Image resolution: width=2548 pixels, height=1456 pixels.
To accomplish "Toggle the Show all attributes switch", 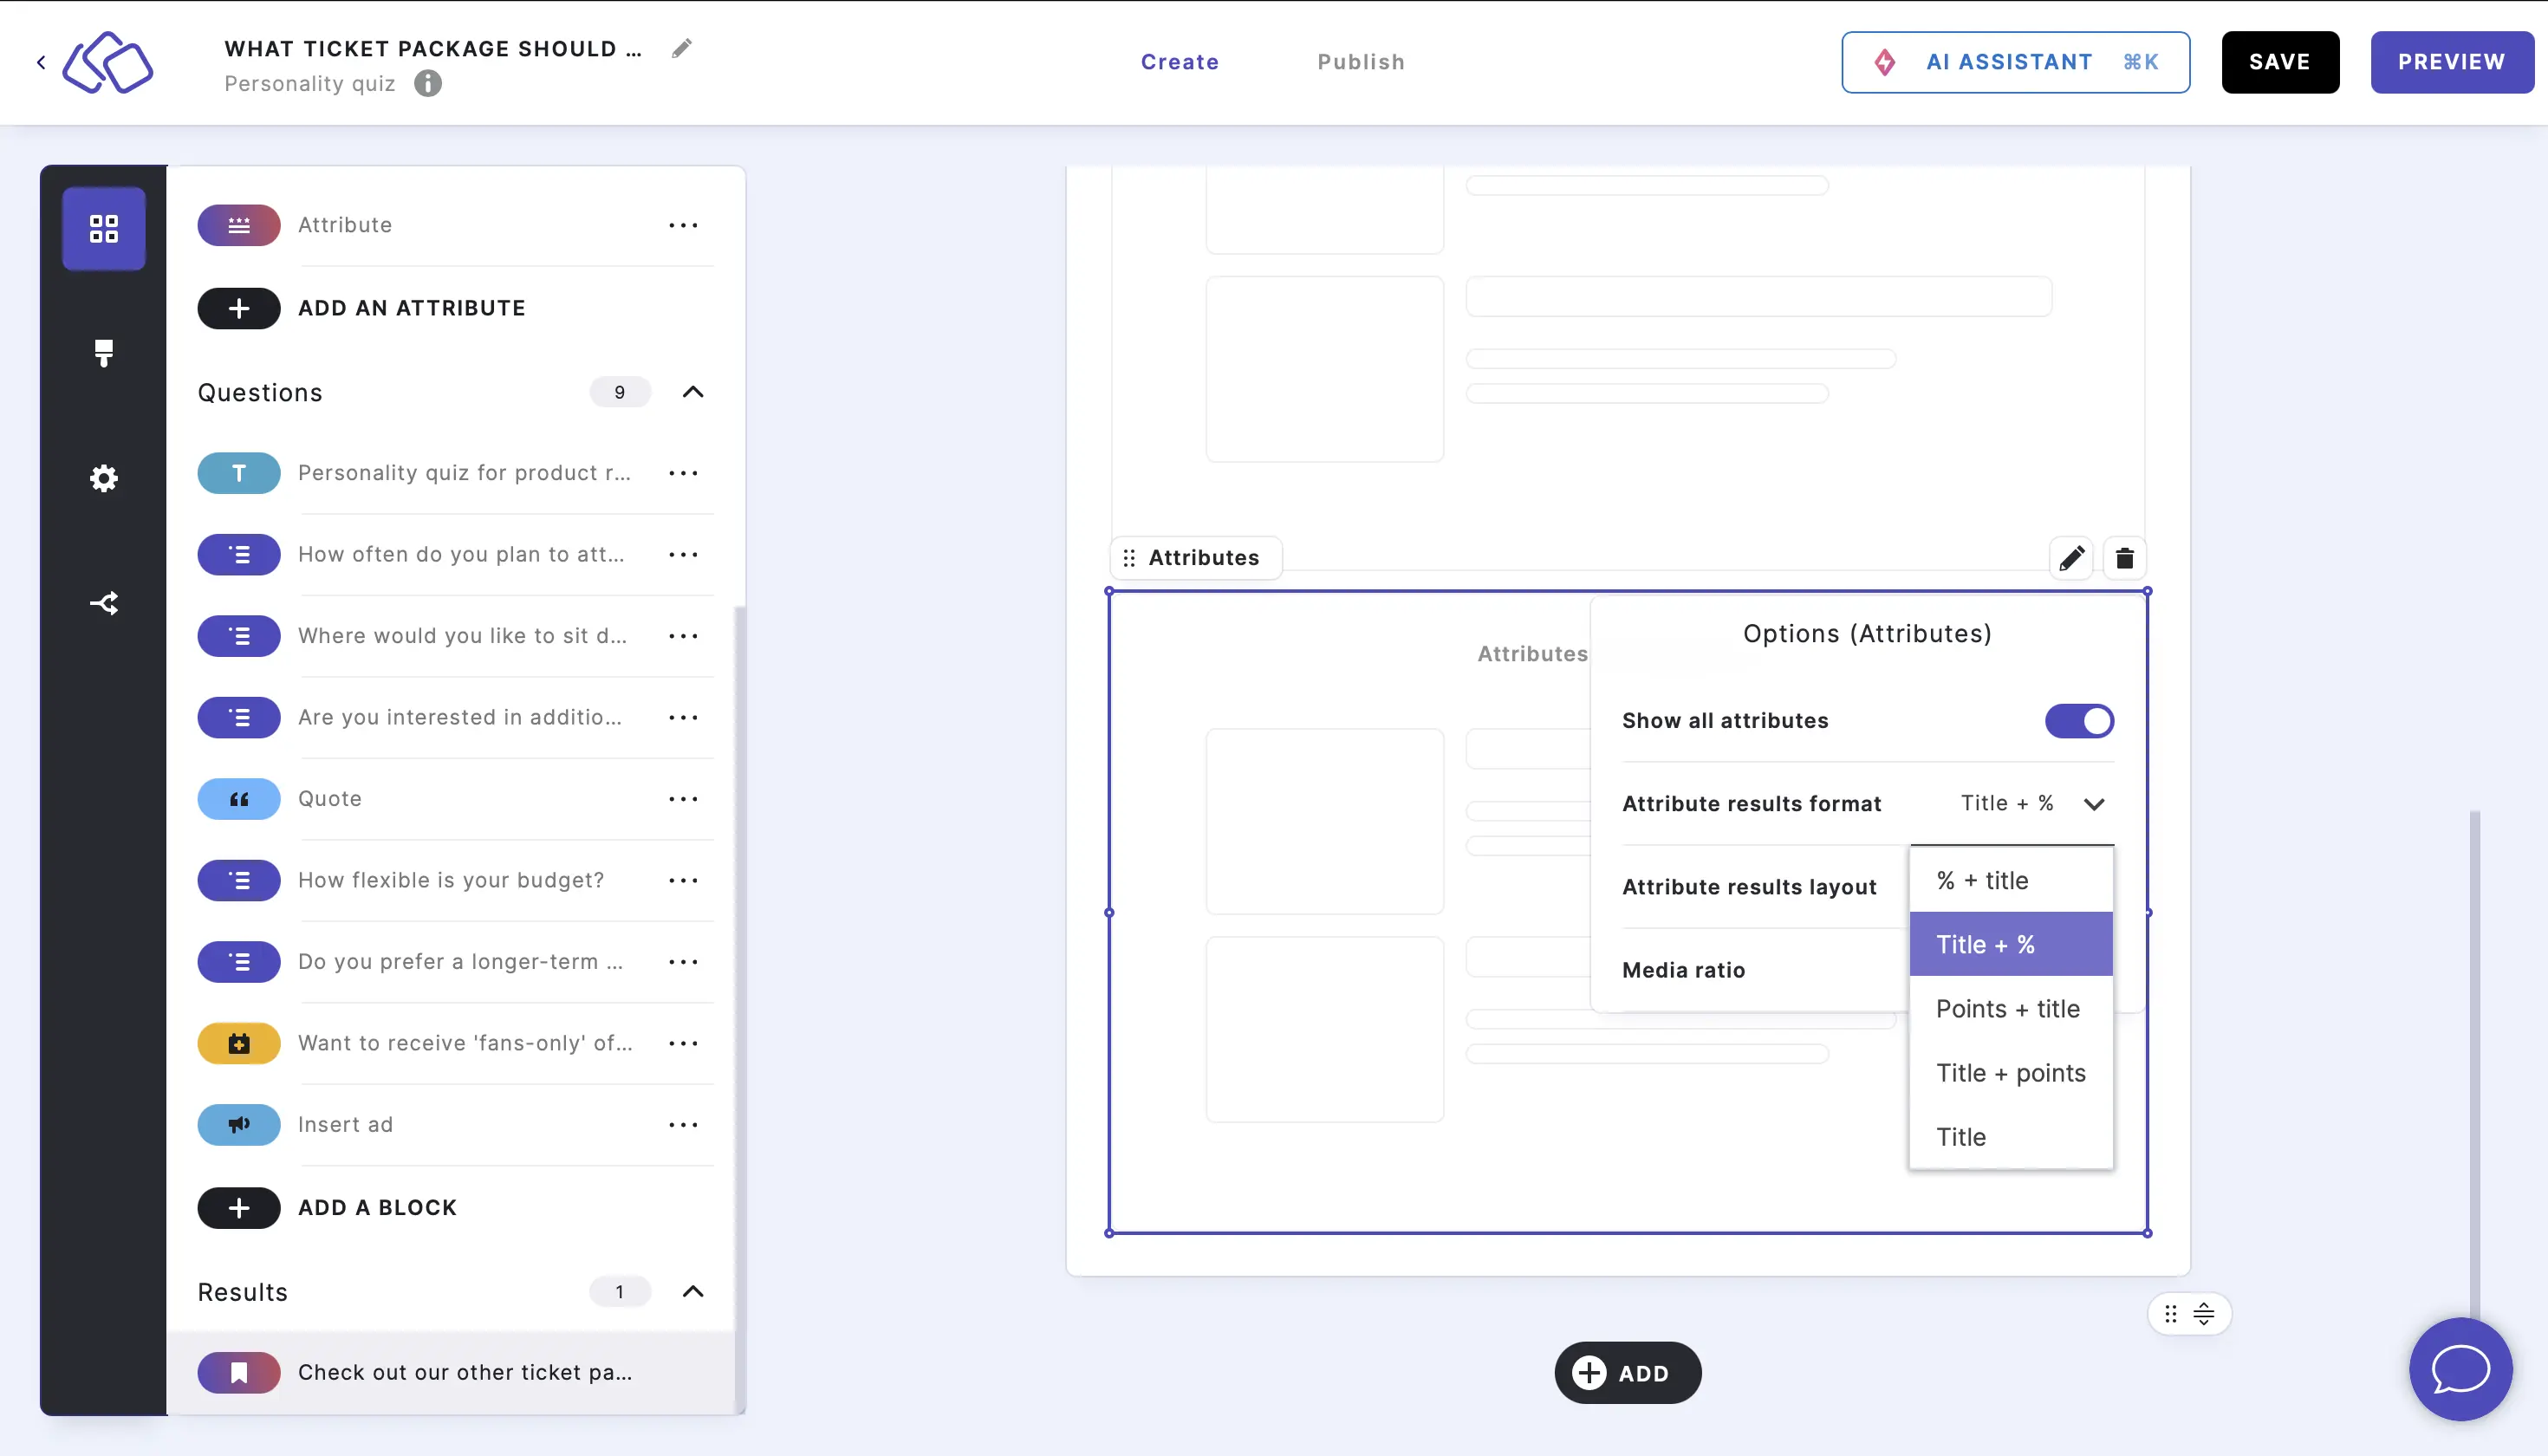I will [x=2079, y=719].
